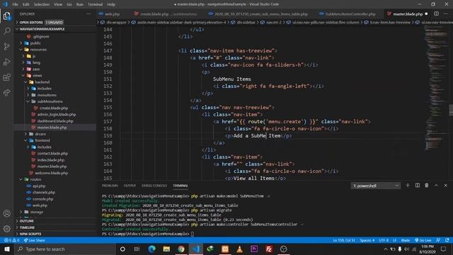Open create.blade.php in submenuitems folder
The height and width of the screenshot is (255, 453).
click(x=54, y=108)
